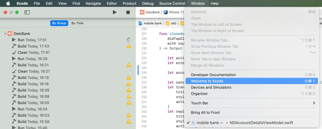Image resolution: width=322 pixels, height=129 pixels.
Task: Click warning icon on Build 17:43 row
Action: [x=129, y=46]
